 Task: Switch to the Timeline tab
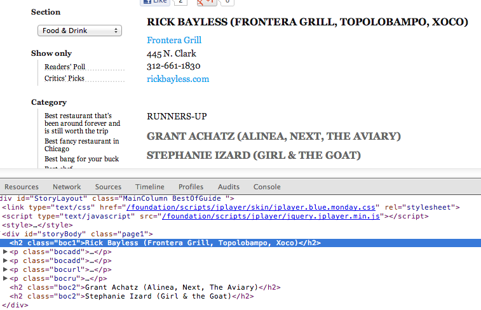[150, 187]
